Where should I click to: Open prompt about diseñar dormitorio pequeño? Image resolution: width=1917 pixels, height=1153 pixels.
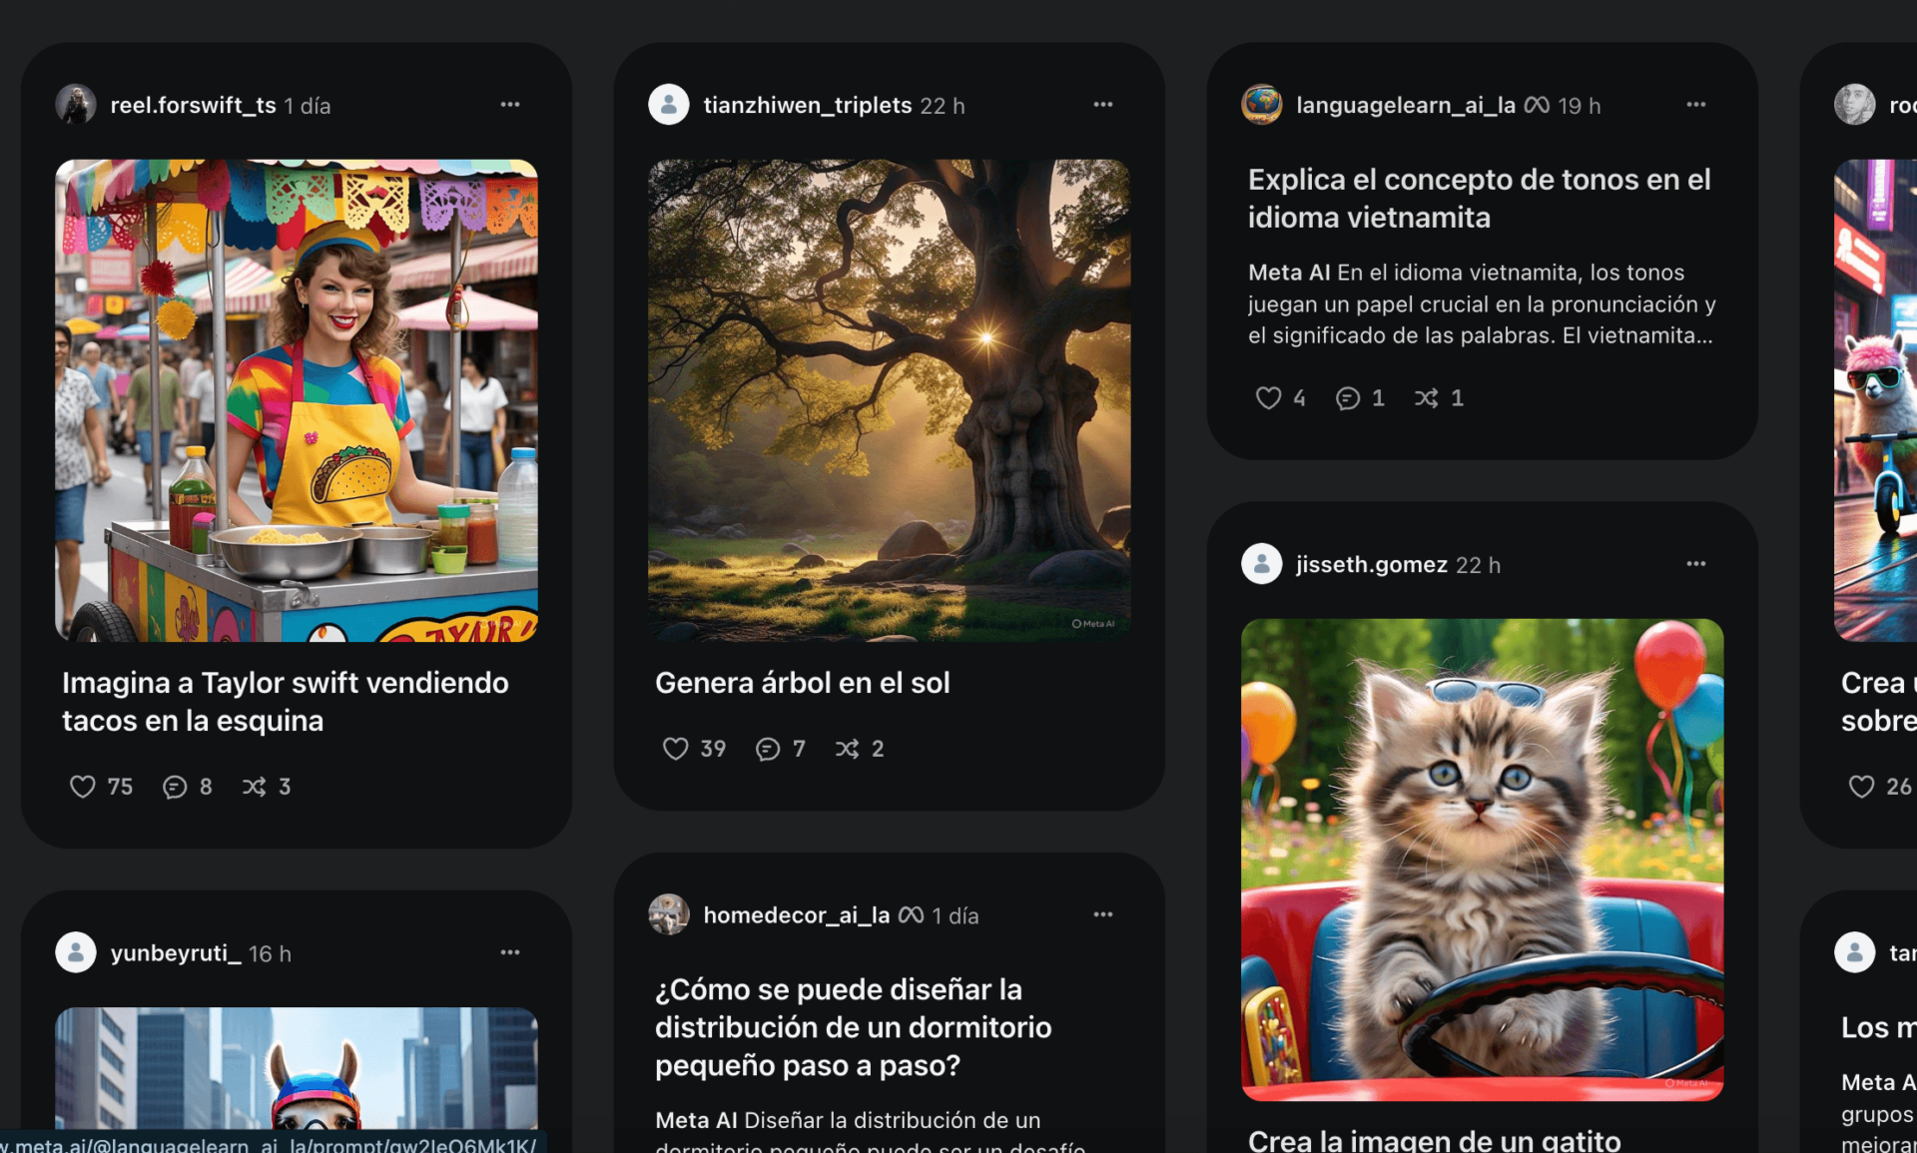click(x=854, y=1027)
